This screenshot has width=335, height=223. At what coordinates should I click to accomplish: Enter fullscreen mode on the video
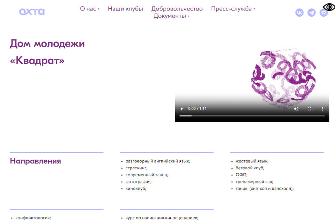(x=309, y=109)
